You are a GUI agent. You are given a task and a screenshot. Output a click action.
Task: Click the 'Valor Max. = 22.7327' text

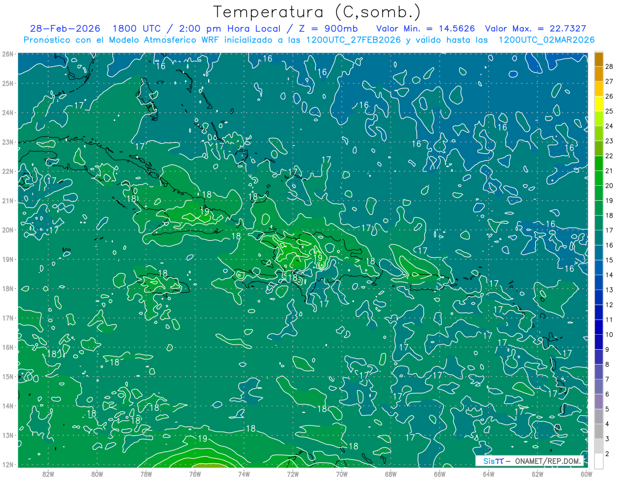(536, 29)
